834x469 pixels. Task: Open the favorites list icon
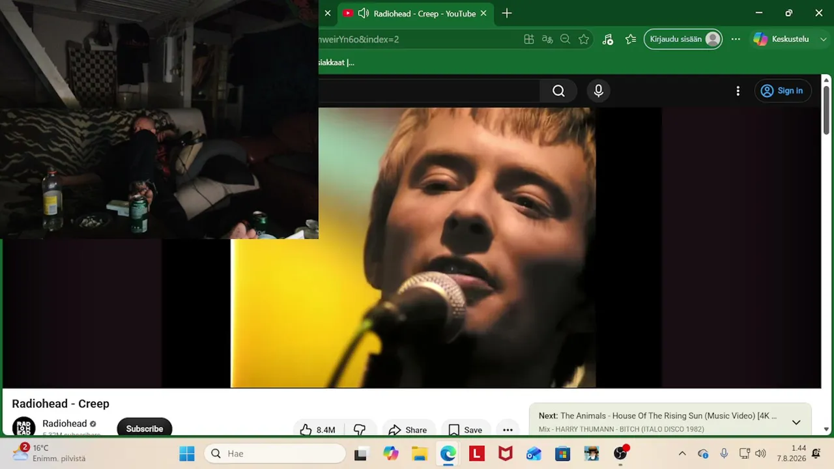631,39
